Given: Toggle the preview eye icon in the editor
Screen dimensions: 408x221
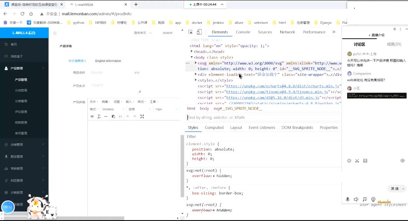Looking at the screenshot, I should (x=92, y=117).
